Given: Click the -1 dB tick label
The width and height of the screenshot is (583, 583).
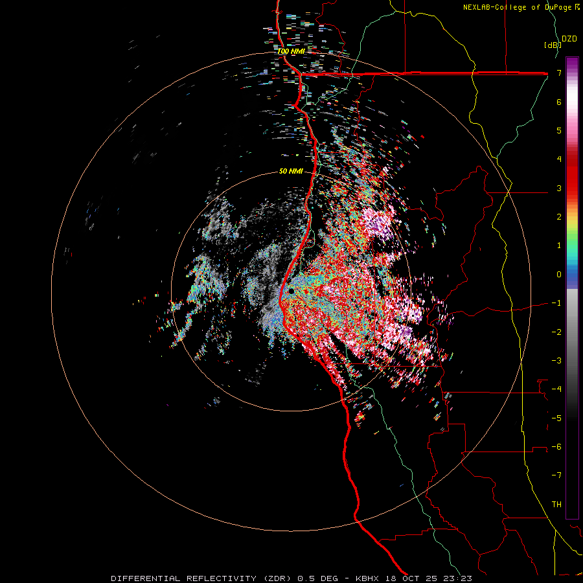Looking at the screenshot, I should 556,303.
